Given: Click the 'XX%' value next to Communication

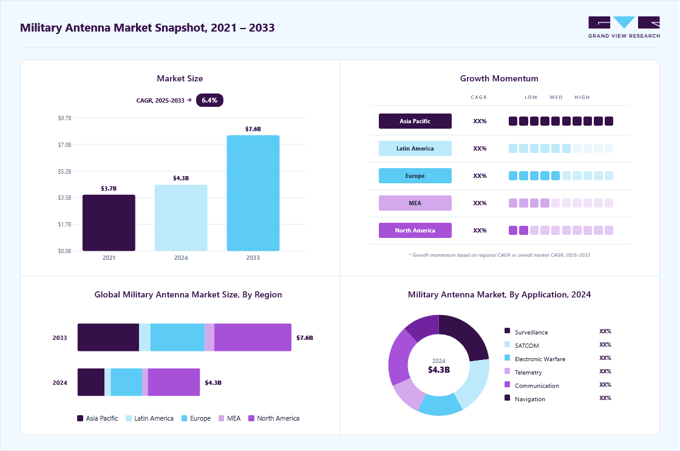Looking at the screenshot, I should pyautogui.click(x=605, y=385).
